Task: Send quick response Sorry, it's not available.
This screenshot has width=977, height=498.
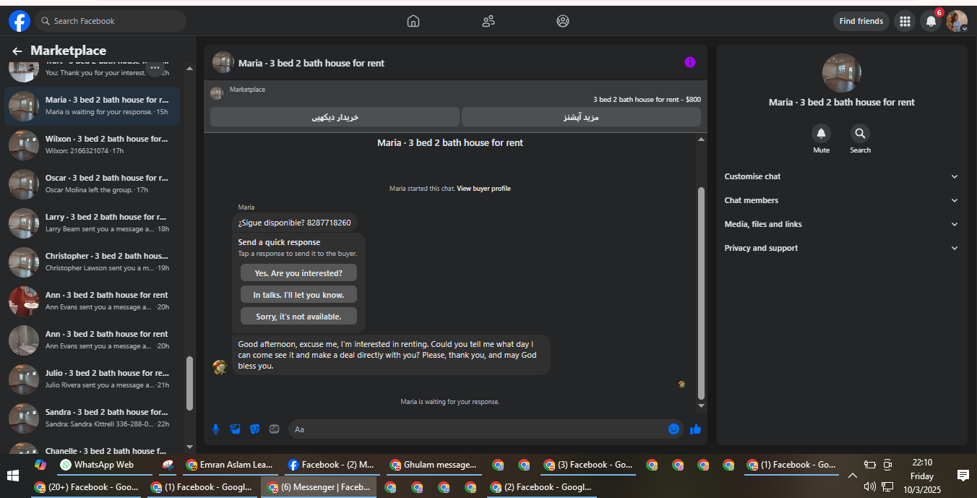Action: tap(298, 317)
